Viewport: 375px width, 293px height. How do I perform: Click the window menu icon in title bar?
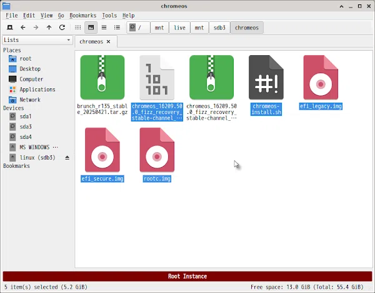click(6, 6)
